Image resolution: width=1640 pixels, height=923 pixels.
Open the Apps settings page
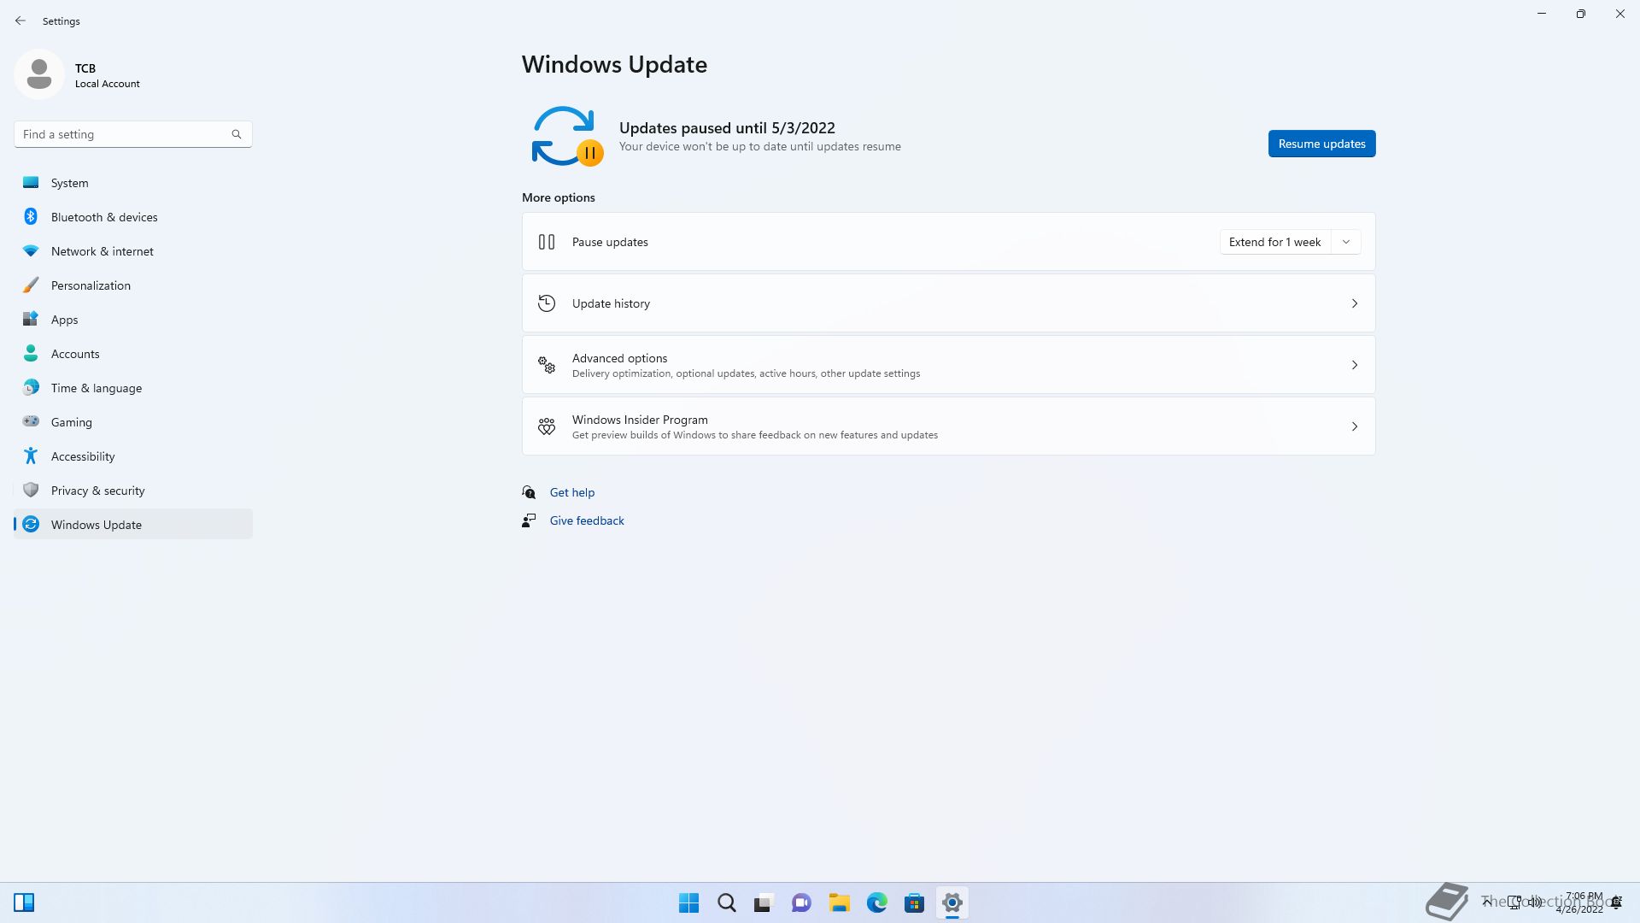[133, 320]
